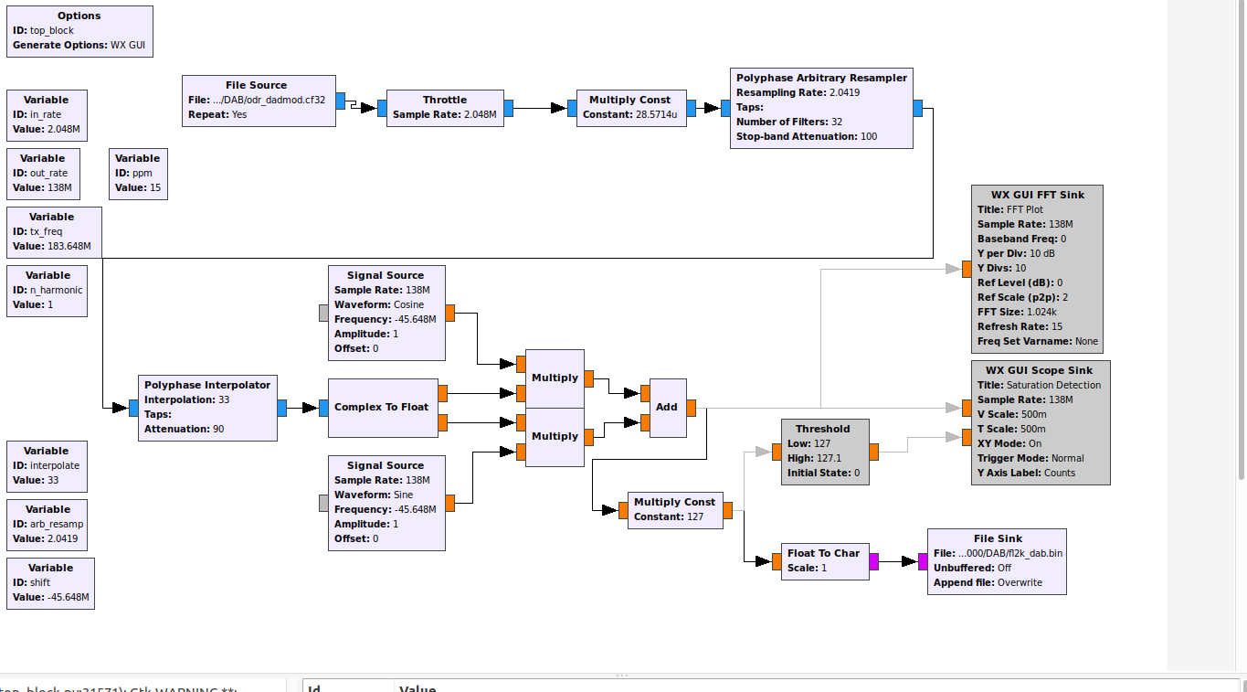Click the File Source block
The height and width of the screenshot is (692, 1247).
[259, 101]
